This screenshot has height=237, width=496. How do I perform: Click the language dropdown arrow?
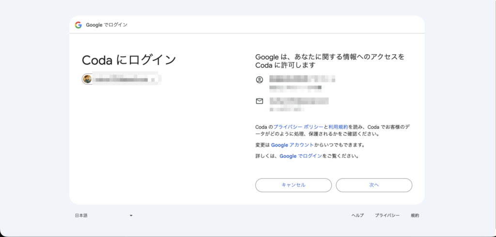(131, 216)
